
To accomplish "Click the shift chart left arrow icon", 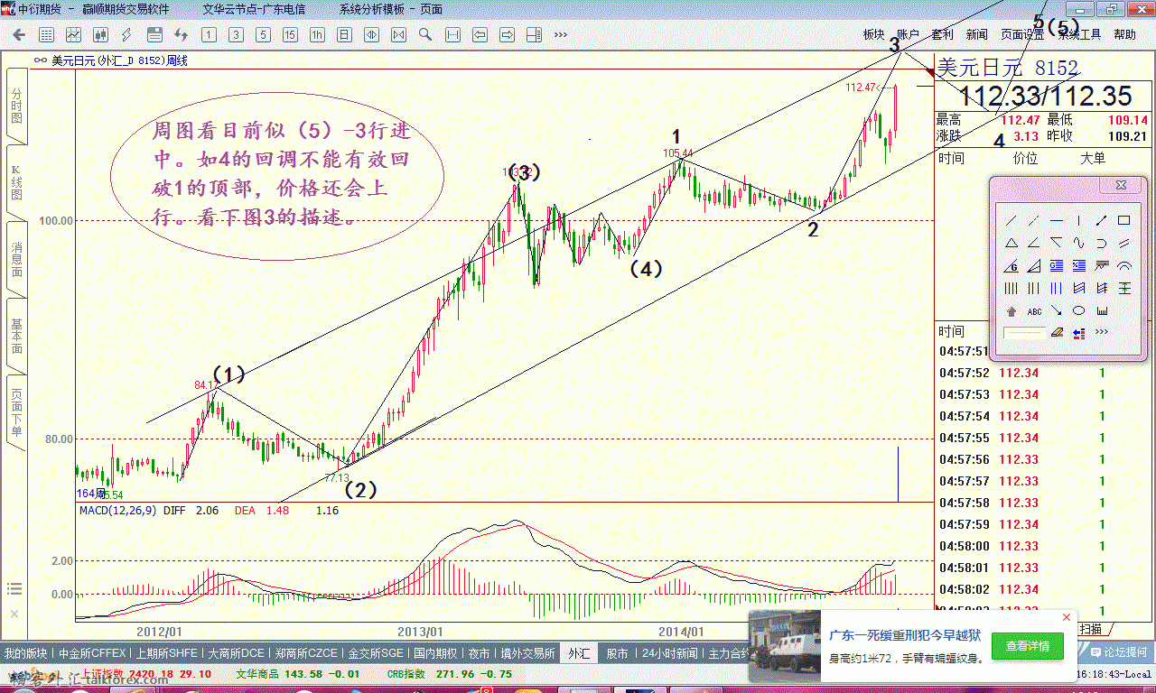I will (x=480, y=35).
